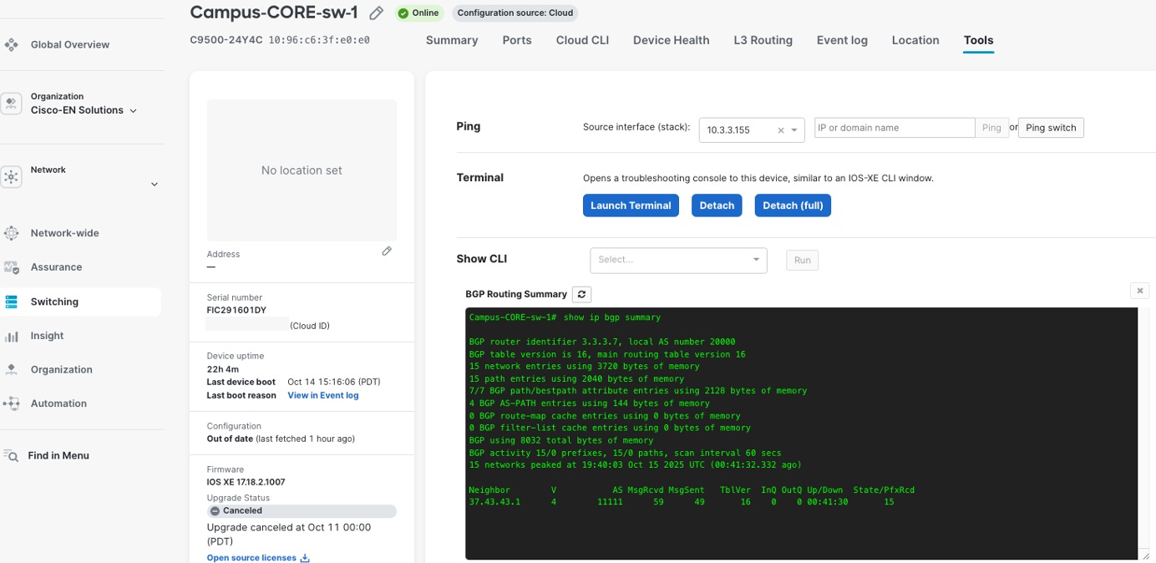Image resolution: width=1156 pixels, height=563 pixels.
Task: Click the Configuration source: Cloud badge
Action: [x=515, y=13]
